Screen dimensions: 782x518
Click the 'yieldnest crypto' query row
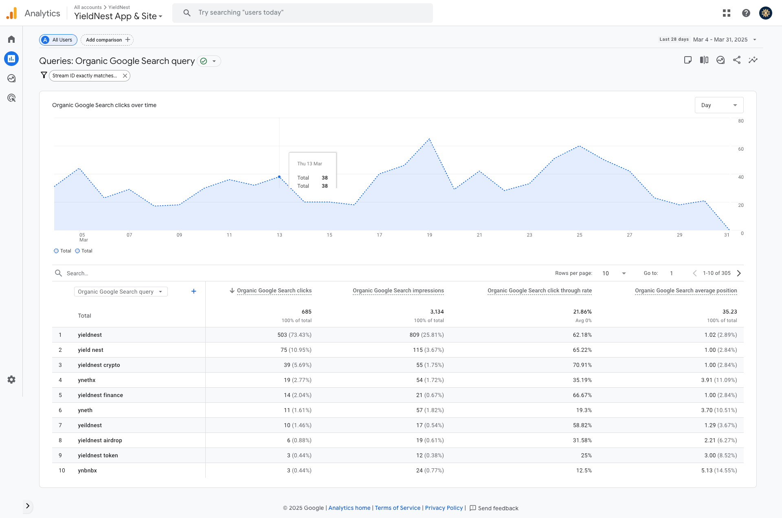(x=99, y=365)
